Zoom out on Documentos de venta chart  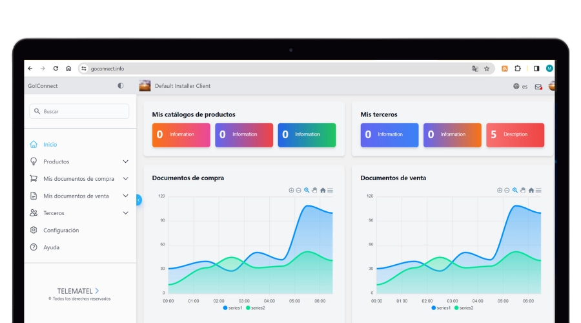pos(507,190)
